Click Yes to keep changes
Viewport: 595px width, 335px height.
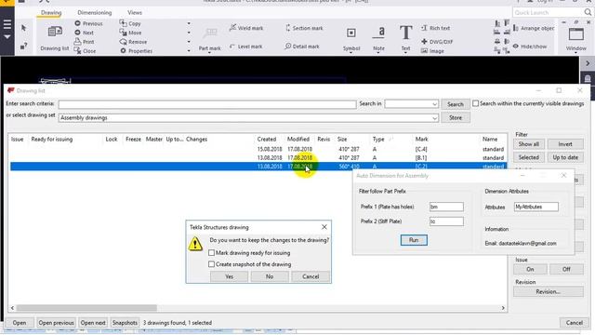click(229, 276)
